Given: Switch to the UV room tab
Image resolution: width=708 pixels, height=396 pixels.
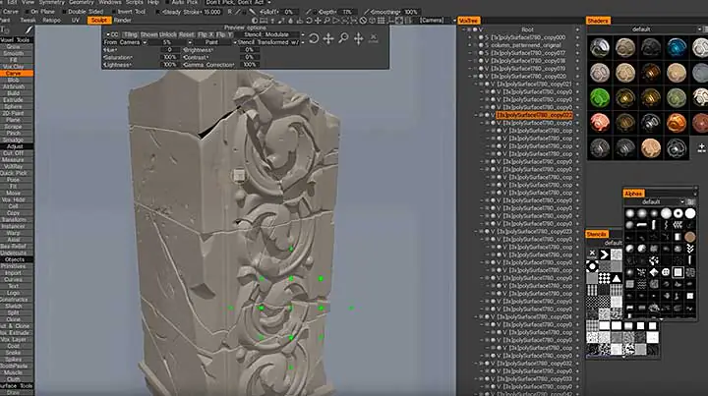Looking at the screenshot, I should [75, 21].
